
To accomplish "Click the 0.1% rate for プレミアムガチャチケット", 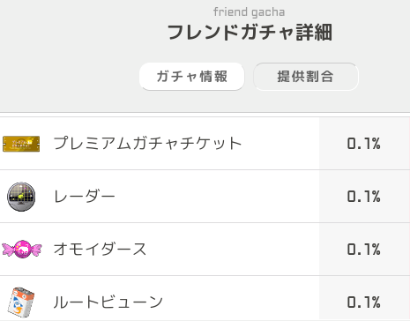I will 363,144.
